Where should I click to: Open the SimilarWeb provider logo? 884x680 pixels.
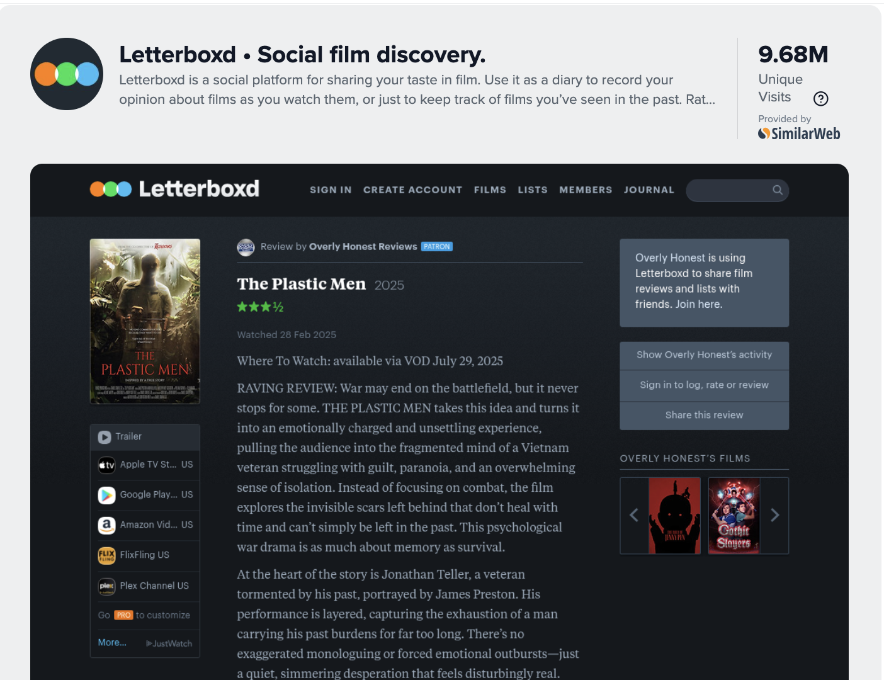tap(799, 133)
